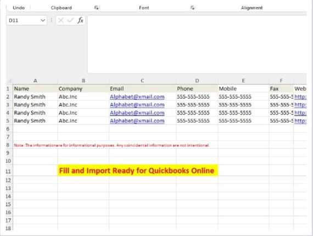The width and height of the screenshot is (313, 236).
Task: Click the Insert Function fx icon
Action: pos(80,20)
